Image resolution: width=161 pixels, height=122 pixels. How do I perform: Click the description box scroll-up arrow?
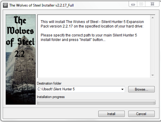[x=153, y=18]
